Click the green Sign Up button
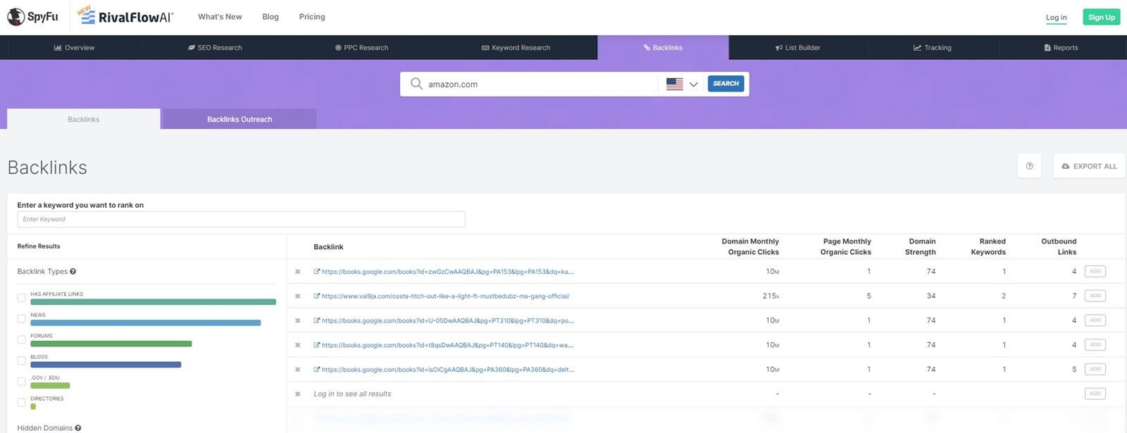Screen dimensions: 1127x433 point(1101,17)
